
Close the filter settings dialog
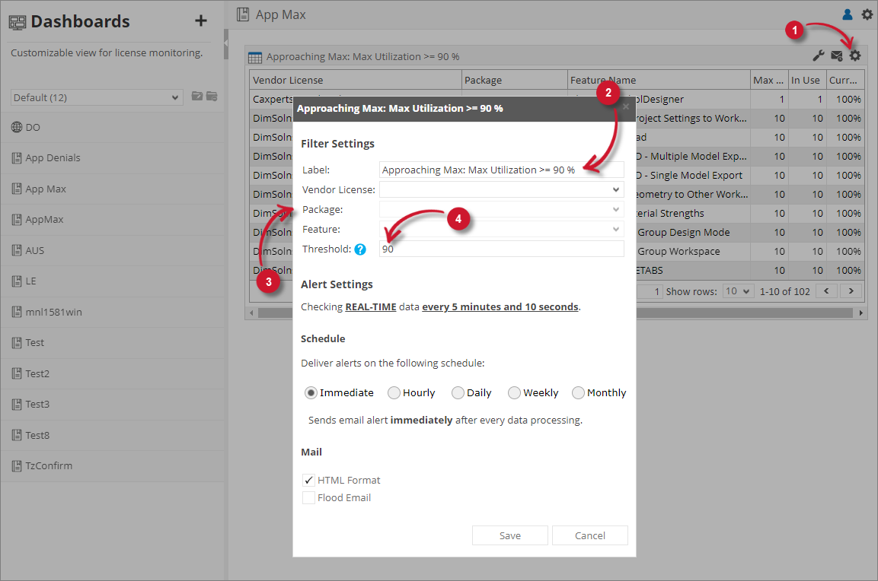626,106
